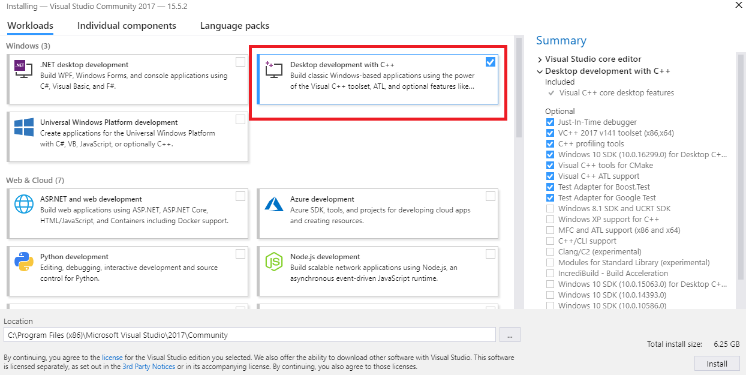Enable Clang/C2 (experimental) option
This screenshot has height=375, width=746.
[x=550, y=252]
